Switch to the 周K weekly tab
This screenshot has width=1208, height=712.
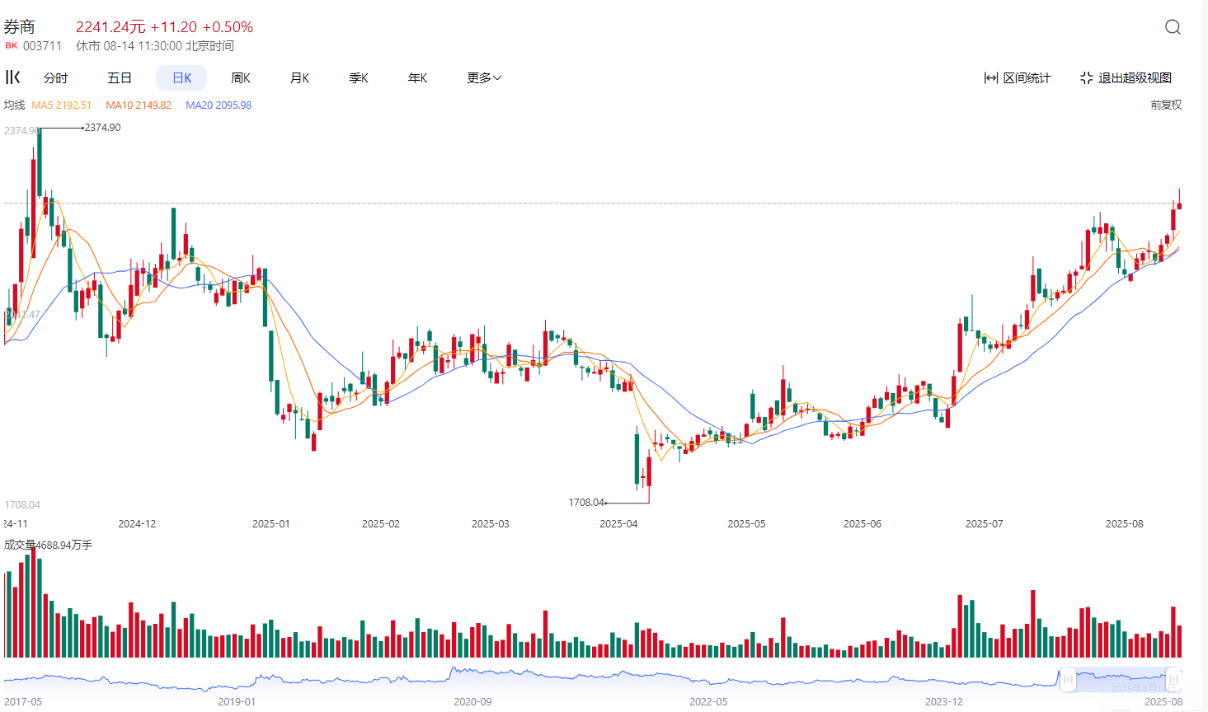tap(240, 77)
